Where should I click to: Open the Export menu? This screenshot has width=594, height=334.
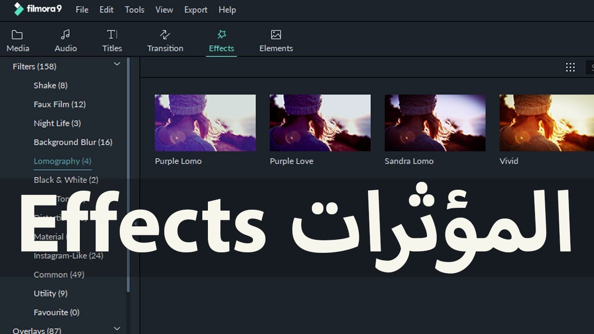196,10
